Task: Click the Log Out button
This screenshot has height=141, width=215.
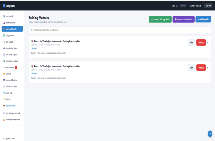Action: (208, 6)
